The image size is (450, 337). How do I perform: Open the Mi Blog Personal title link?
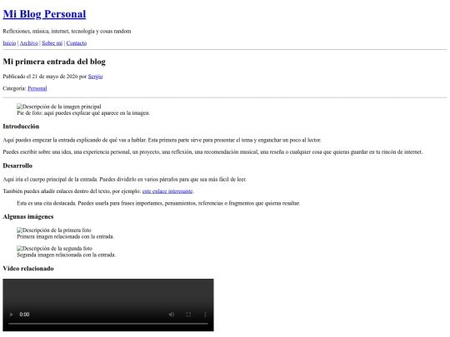tap(44, 14)
